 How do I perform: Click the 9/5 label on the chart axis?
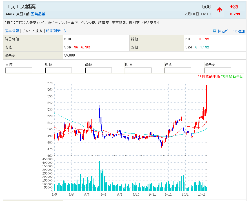(54, 195)
